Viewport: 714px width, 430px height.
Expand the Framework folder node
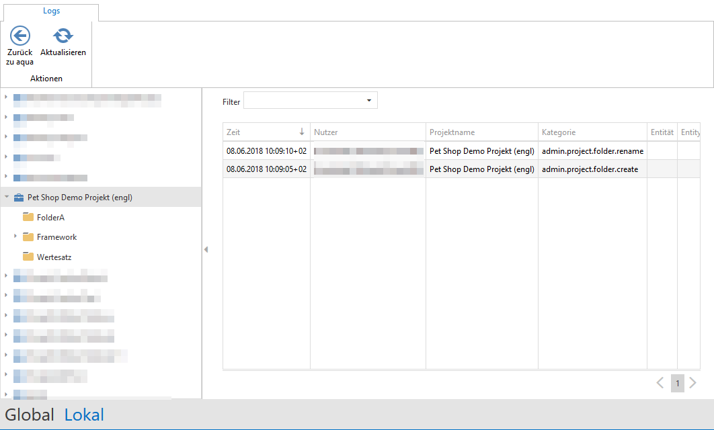click(15, 237)
